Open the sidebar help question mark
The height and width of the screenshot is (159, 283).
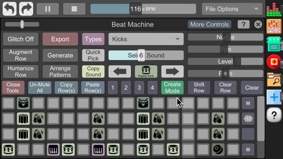(274, 115)
